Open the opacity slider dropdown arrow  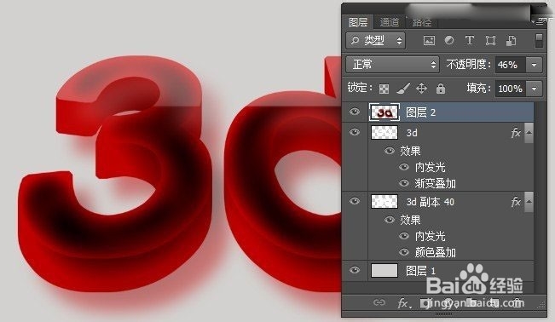[x=535, y=65]
